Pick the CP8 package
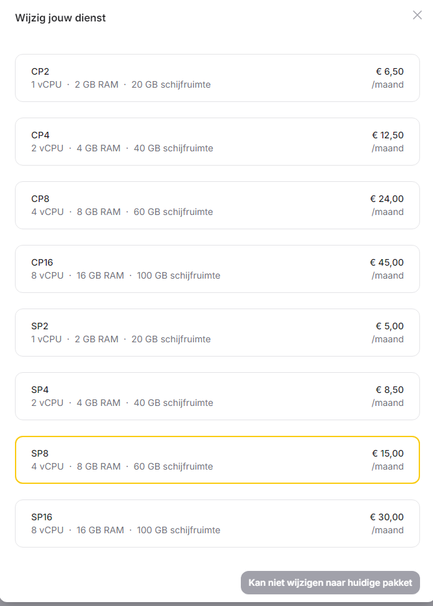Image resolution: width=433 pixels, height=606 pixels. click(x=217, y=205)
